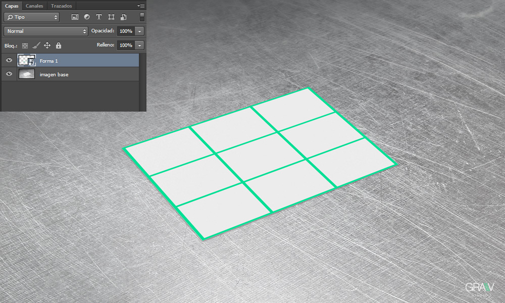The height and width of the screenshot is (303, 505).
Task: Select the Forma 1 layer thumbnail
Action: click(26, 61)
